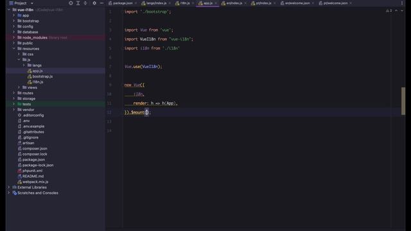Expand the views folder
Viewport: 411px width, 231px height.
pyautogui.click(x=19, y=87)
